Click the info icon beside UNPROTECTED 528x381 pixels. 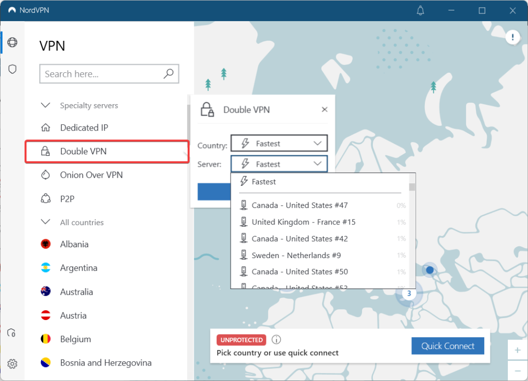276,340
